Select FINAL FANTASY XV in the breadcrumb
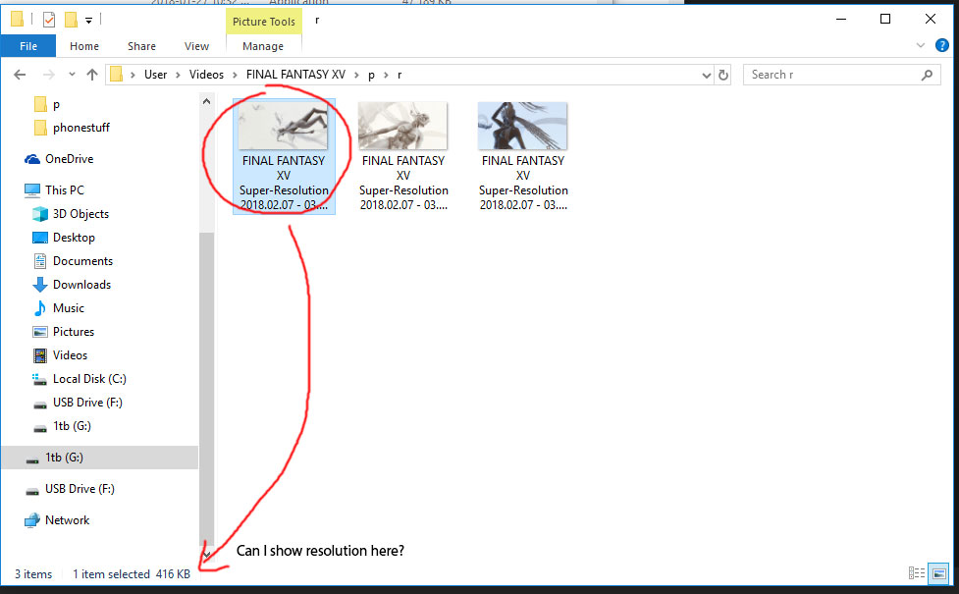The width and height of the screenshot is (959, 594). 295,75
